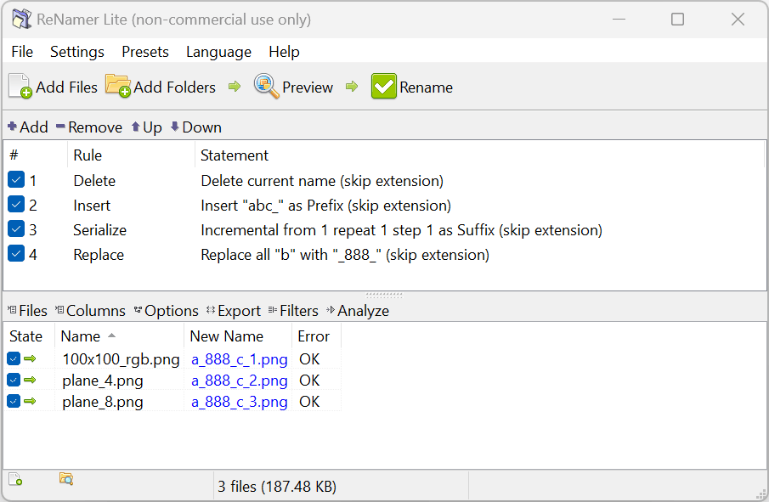
Task: Click the Export button
Action: [x=234, y=311]
